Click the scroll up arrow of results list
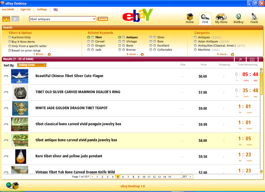 pos(261,70)
